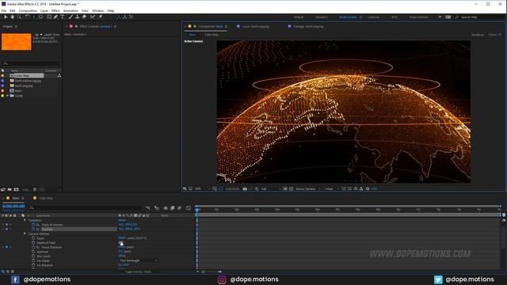The image size is (507, 285).
Task: Select the Selection arrow tool
Action: 6,17
